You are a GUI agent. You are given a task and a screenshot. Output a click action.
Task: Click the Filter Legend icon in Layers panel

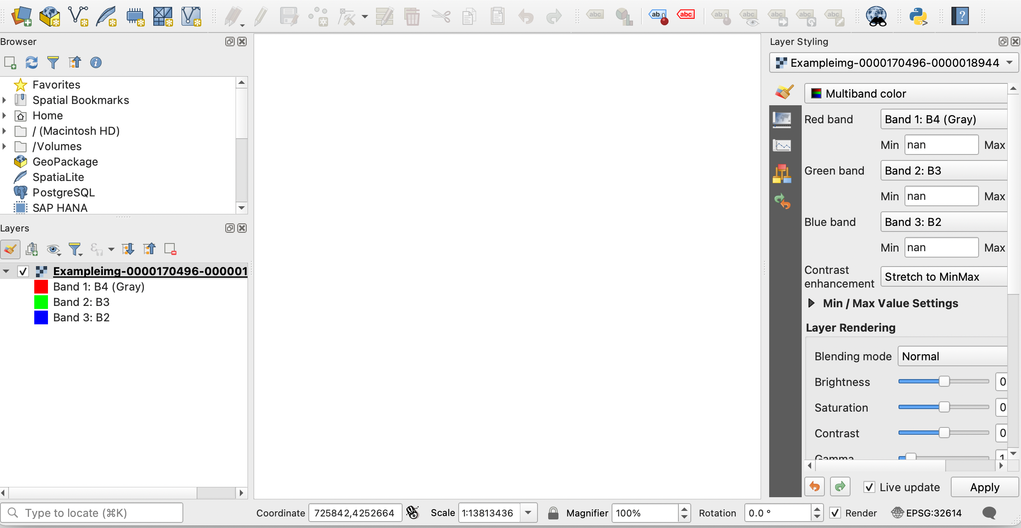click(x=75, y=249)
